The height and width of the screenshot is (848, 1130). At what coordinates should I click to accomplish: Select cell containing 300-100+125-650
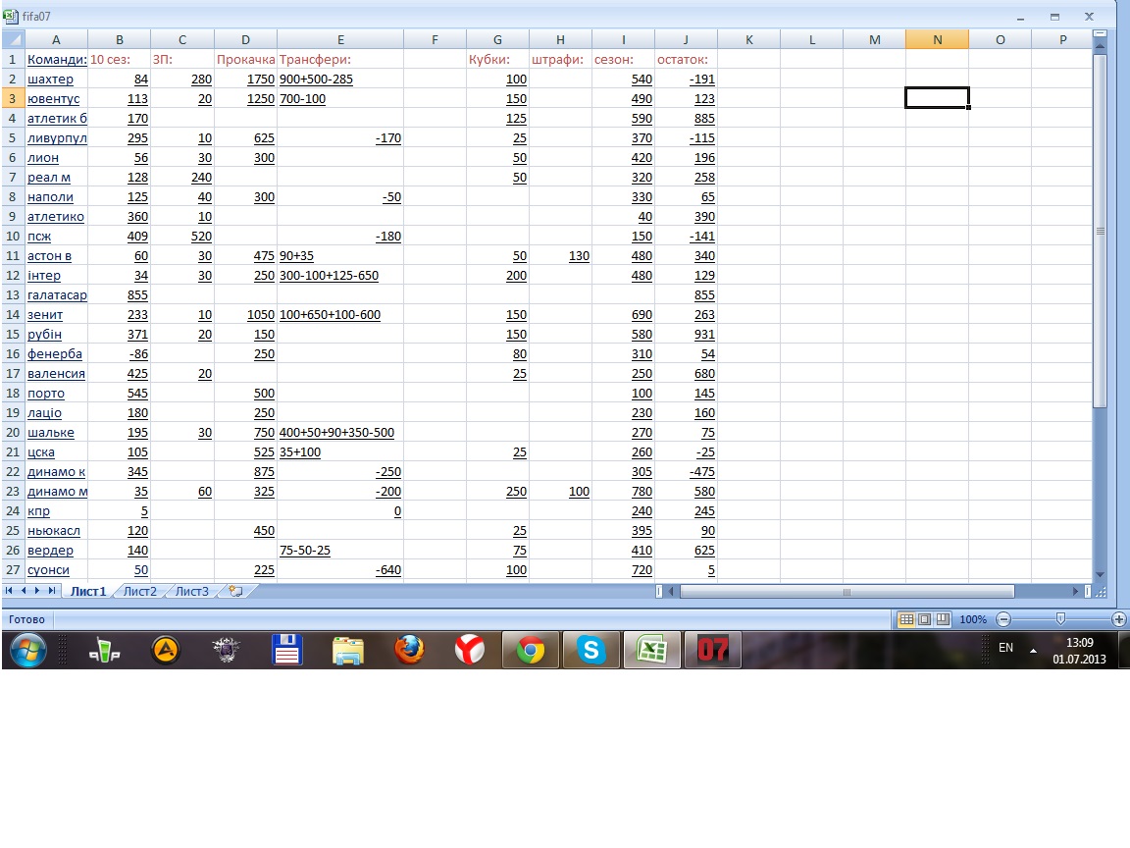tap(340, 276)
